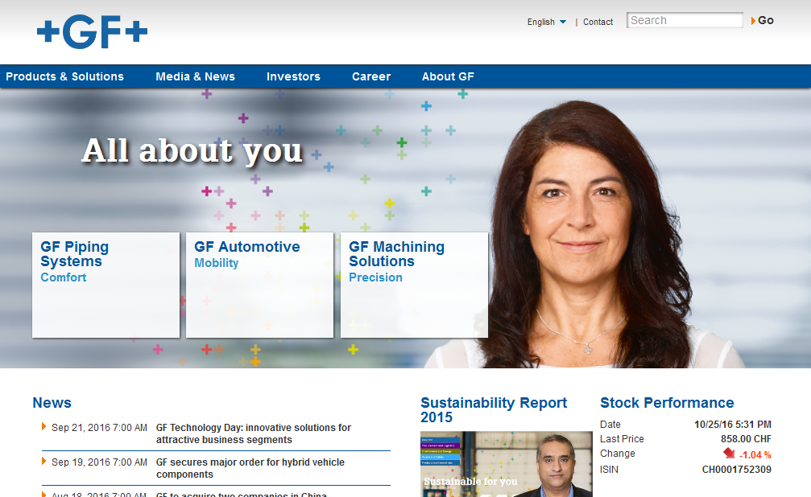Image resolution: width=811 pixels, height=497 pixels.
Task: Click the Precision subtitle on Machining tile
Action: (375, 277)
